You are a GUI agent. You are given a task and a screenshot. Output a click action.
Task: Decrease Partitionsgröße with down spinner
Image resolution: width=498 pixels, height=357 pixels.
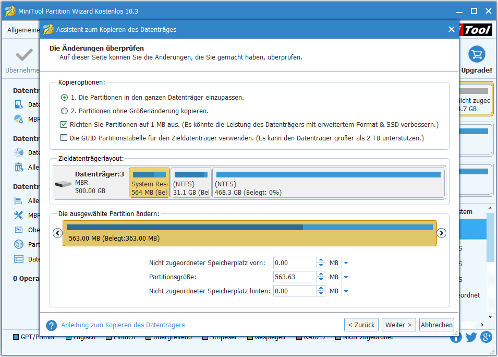pyautogui.click(x=321, y=280)
